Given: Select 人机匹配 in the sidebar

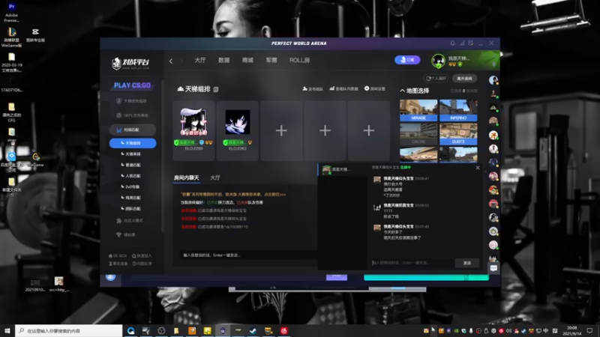Looking at the screenshot, I should 131,176.
